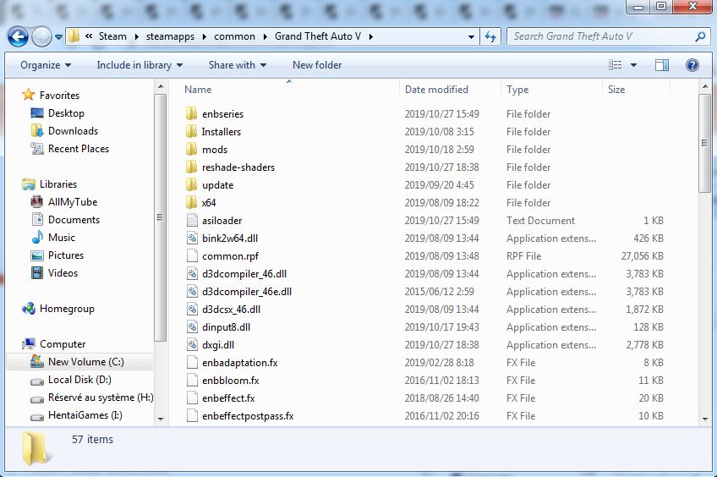
Task: Expand the arrow after Steam breadcrumb
Action: click(x=136, y=36)
